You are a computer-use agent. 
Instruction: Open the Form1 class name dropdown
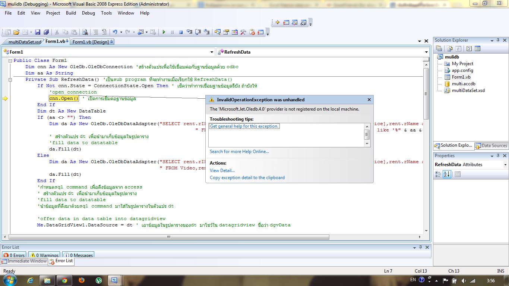pos(212,52)
